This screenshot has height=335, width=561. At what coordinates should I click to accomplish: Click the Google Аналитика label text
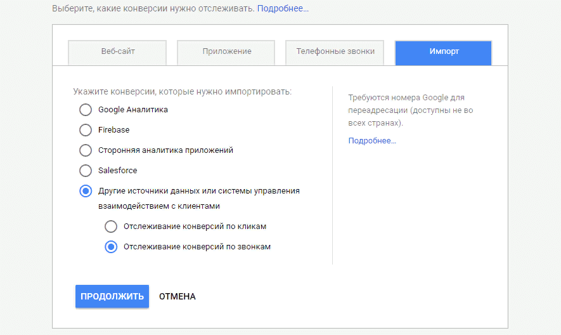tap(133, 110)
